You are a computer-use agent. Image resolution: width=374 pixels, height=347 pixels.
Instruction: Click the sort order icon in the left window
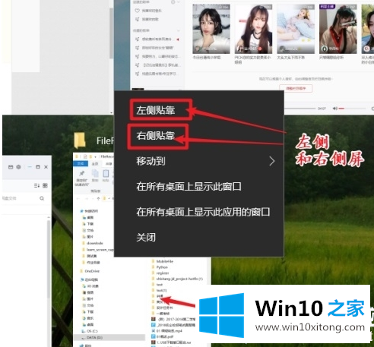[36, 185]
